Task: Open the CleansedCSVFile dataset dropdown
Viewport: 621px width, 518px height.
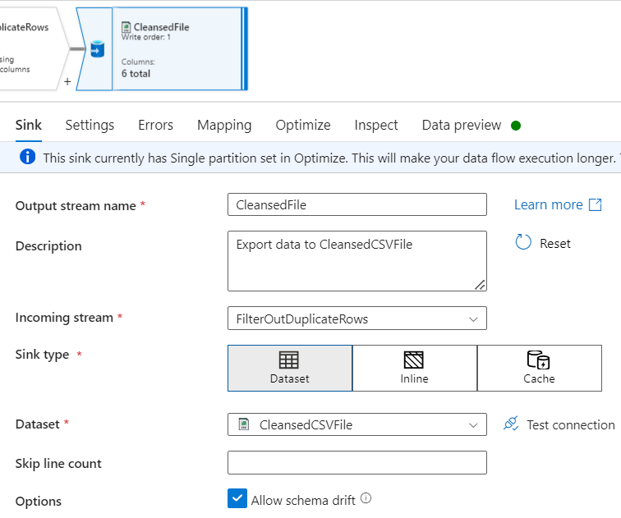Action: (357, 424)
